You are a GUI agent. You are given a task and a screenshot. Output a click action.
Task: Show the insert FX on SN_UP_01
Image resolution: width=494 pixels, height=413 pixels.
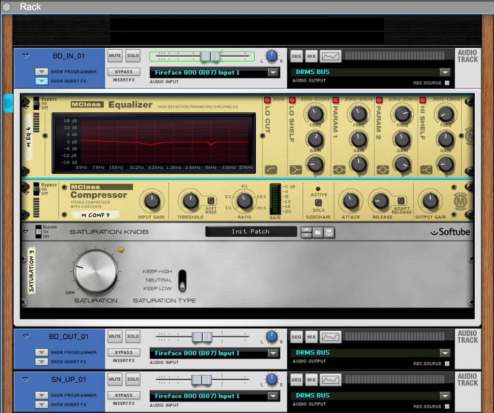click(x=41, y=404)
